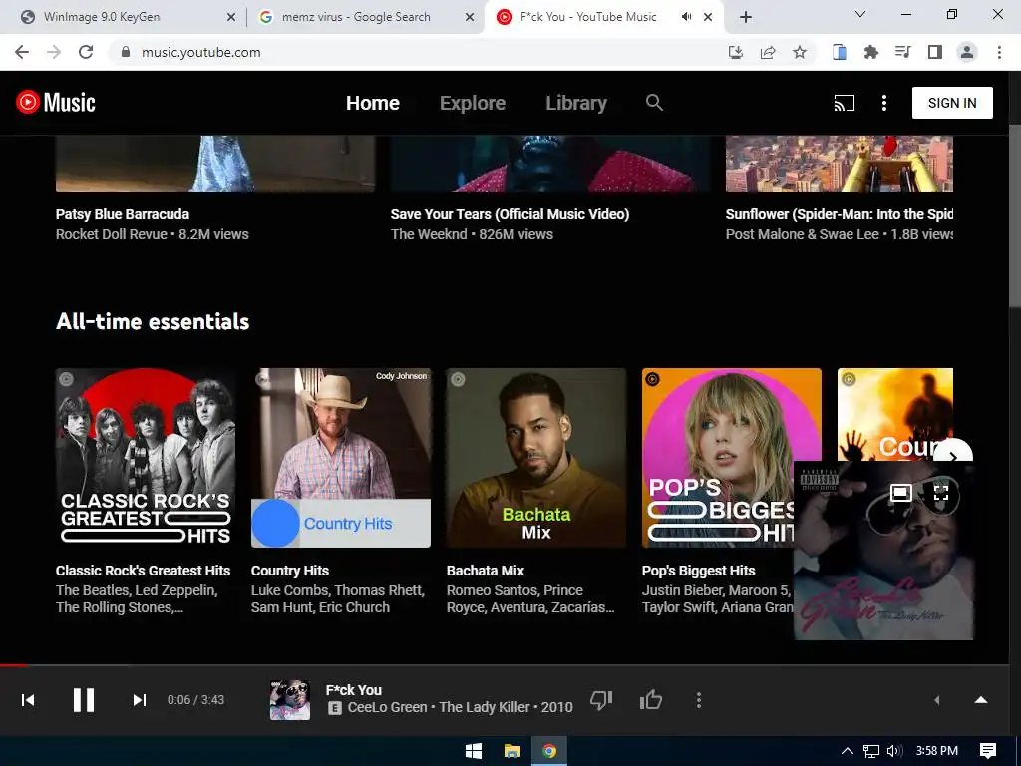Click the SIGN IN button
The image size is (1021, 766).
[952, 103]
